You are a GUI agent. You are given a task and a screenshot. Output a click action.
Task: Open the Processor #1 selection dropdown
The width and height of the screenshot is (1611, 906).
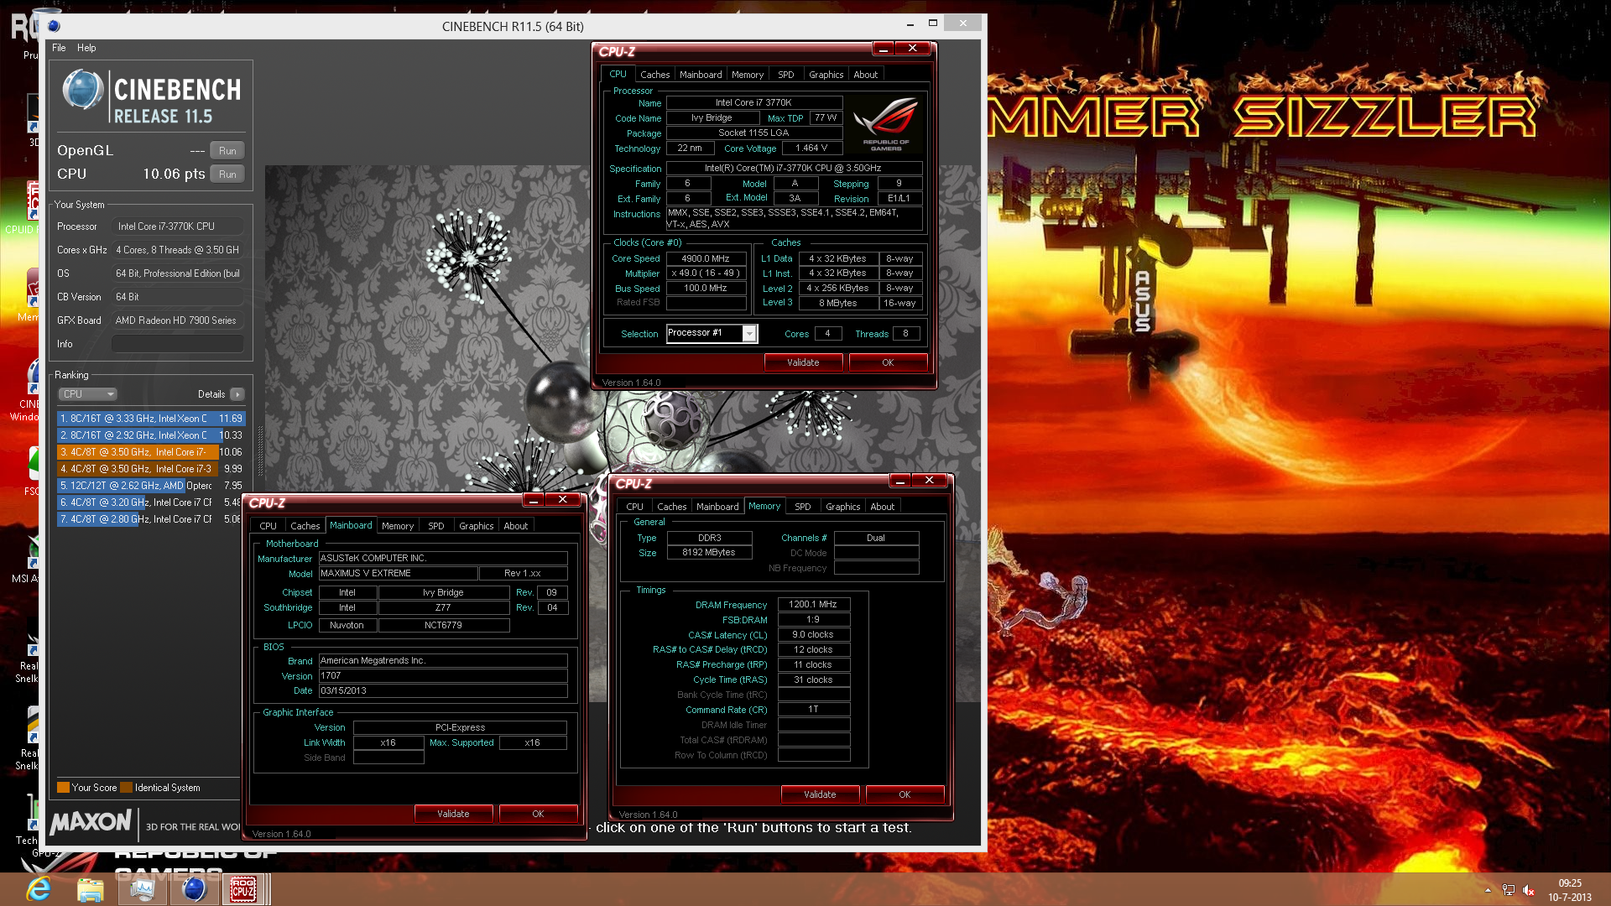[x=712, y=333]
